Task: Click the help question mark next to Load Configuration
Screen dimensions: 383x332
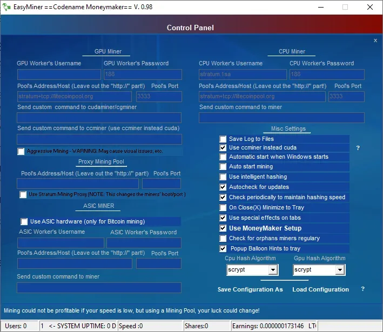Action: 362,289
